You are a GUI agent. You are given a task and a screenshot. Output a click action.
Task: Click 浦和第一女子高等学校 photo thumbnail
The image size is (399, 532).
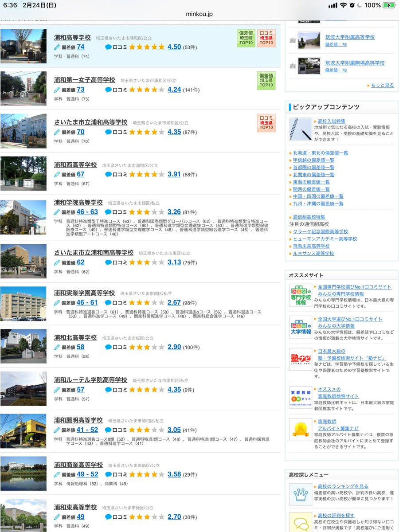(x=23, y=88)
